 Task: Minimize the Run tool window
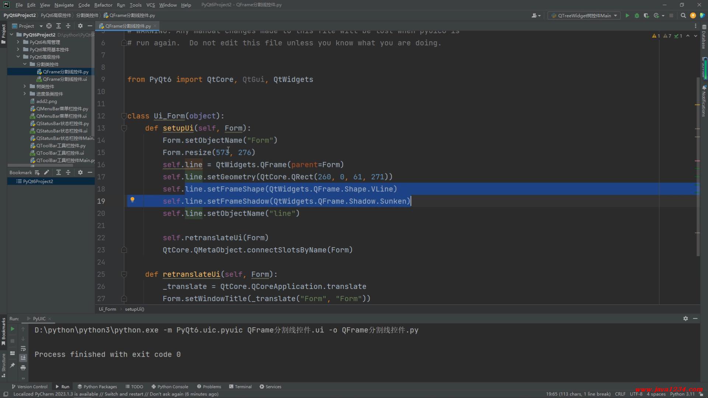point(695,318)
